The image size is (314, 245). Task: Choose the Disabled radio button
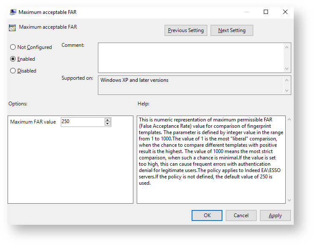[13, 71]
